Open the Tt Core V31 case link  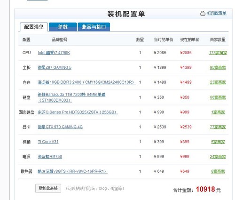[48, 142]
